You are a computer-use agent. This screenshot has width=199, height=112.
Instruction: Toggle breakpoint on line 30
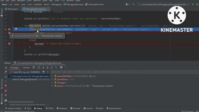9,29
